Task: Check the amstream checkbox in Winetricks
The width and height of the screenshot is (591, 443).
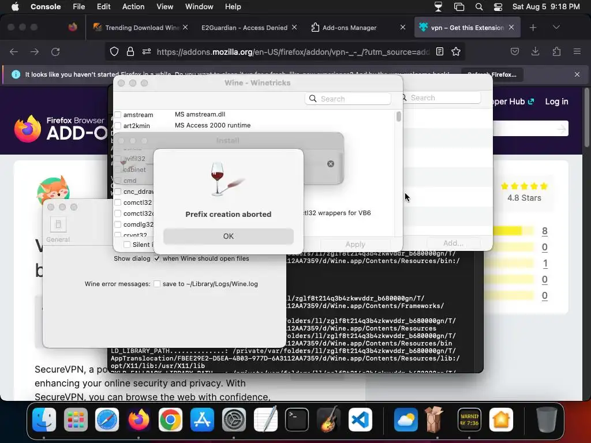Action: [x=118, y=115]
